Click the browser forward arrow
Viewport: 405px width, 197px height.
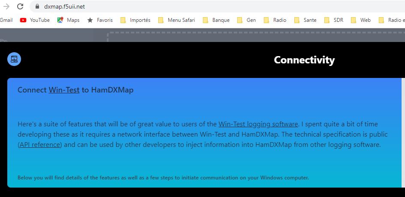pos(6,6)
